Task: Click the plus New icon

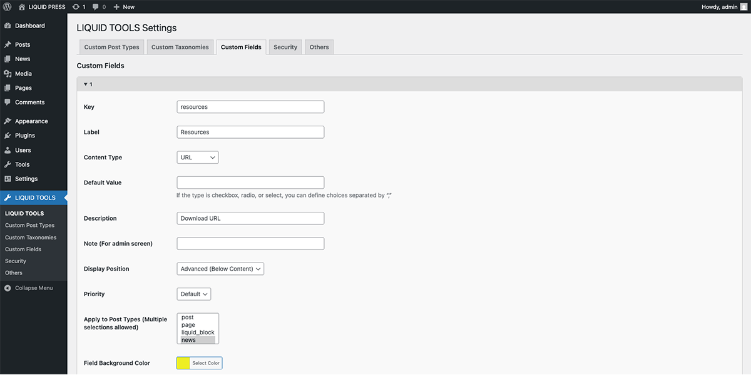Action: [116, 7]
